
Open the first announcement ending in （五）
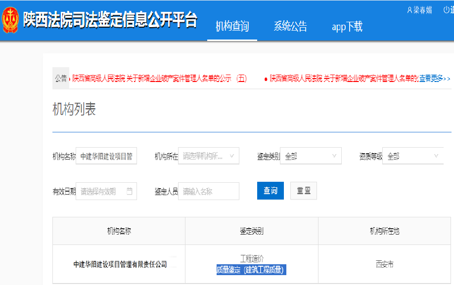[x=159, y=79]
